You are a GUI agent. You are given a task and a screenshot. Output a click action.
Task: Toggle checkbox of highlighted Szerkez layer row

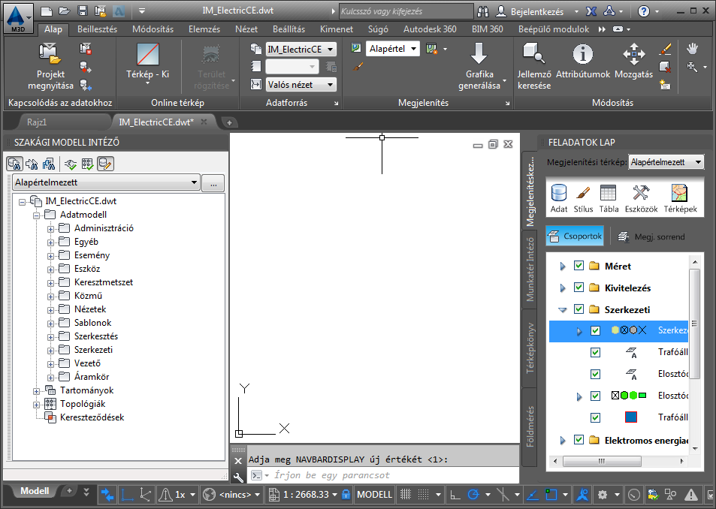click(x=595, y=330)
